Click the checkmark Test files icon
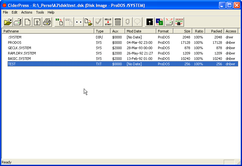Viewport: 242px width, 166px height. coord(98,22)
